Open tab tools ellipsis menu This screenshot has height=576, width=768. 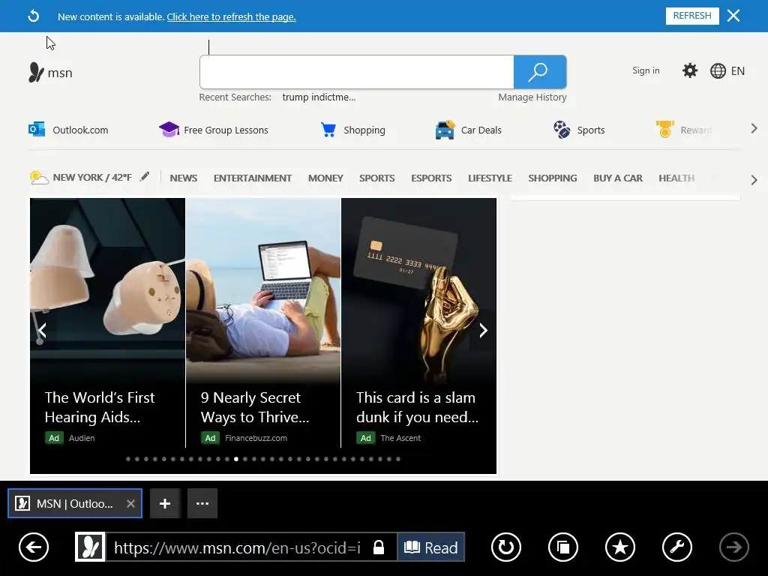202,503
